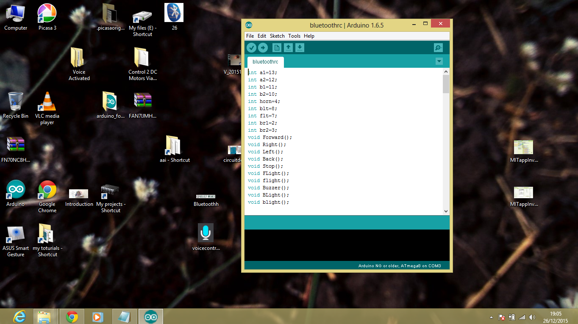
Task: Click the code line "void Forward();"
Action: click(270, 137)
